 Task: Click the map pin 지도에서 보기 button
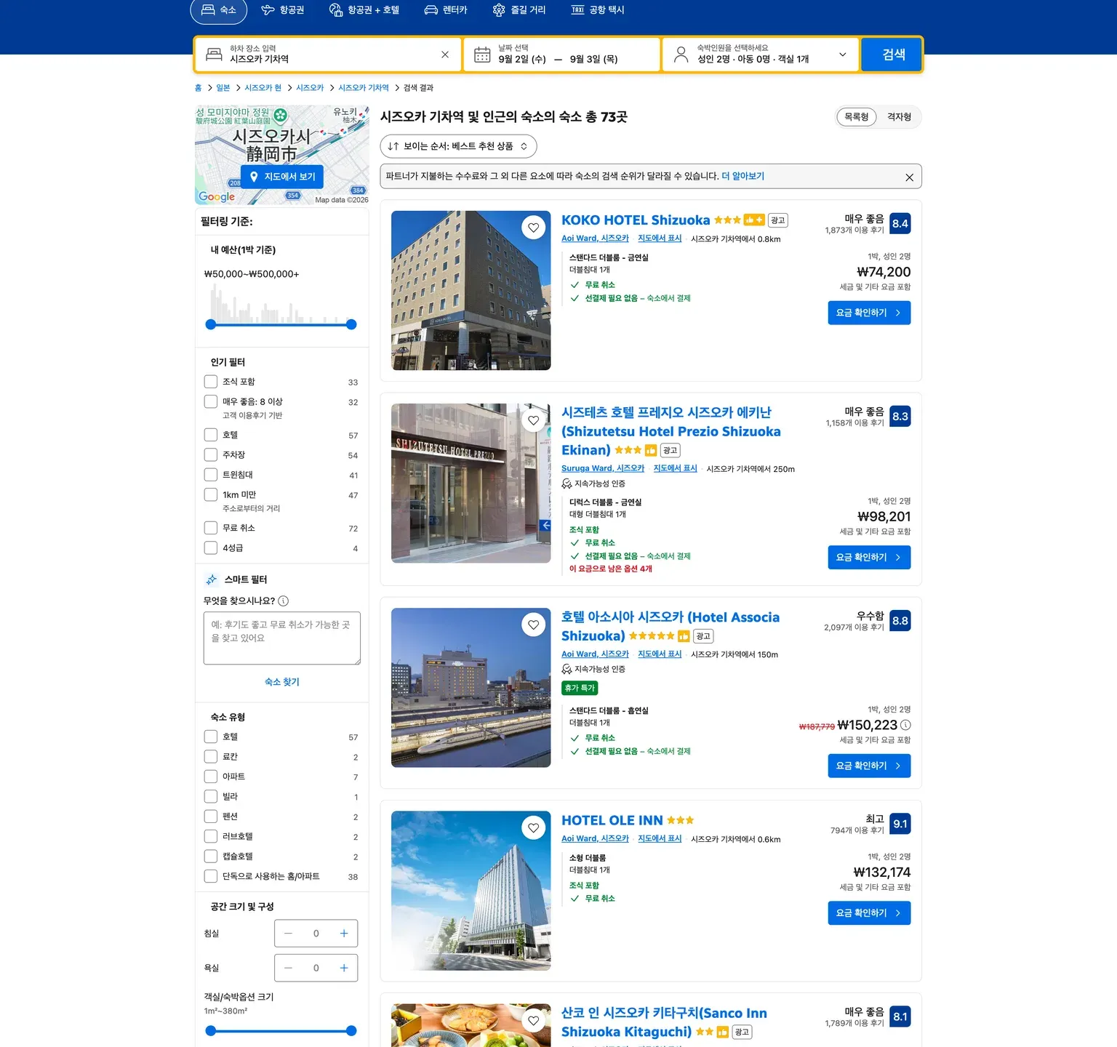tap(282, 177)
